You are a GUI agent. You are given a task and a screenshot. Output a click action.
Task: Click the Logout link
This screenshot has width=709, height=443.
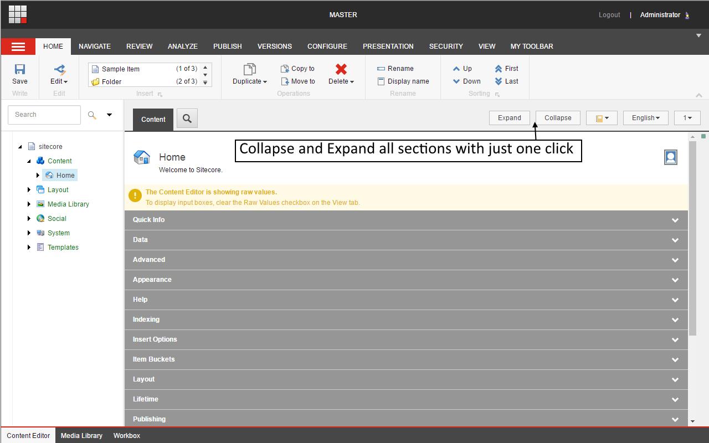(x=609, y=15)
